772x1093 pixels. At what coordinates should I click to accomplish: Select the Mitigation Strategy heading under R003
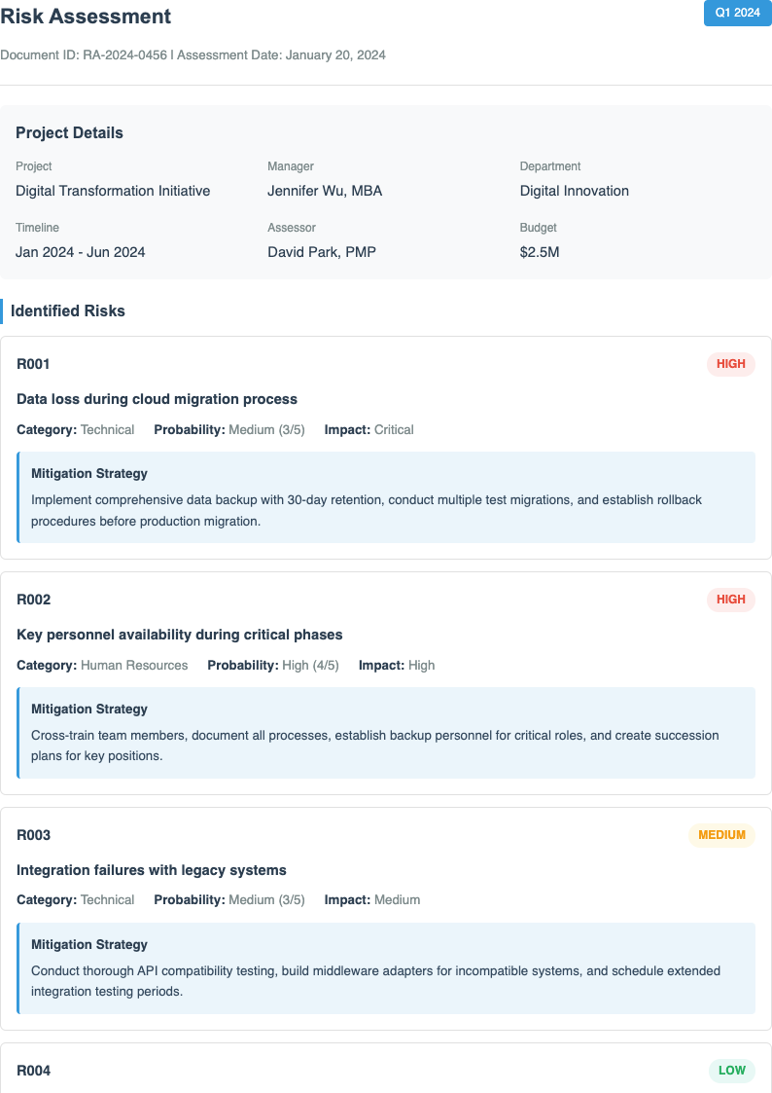89,944
